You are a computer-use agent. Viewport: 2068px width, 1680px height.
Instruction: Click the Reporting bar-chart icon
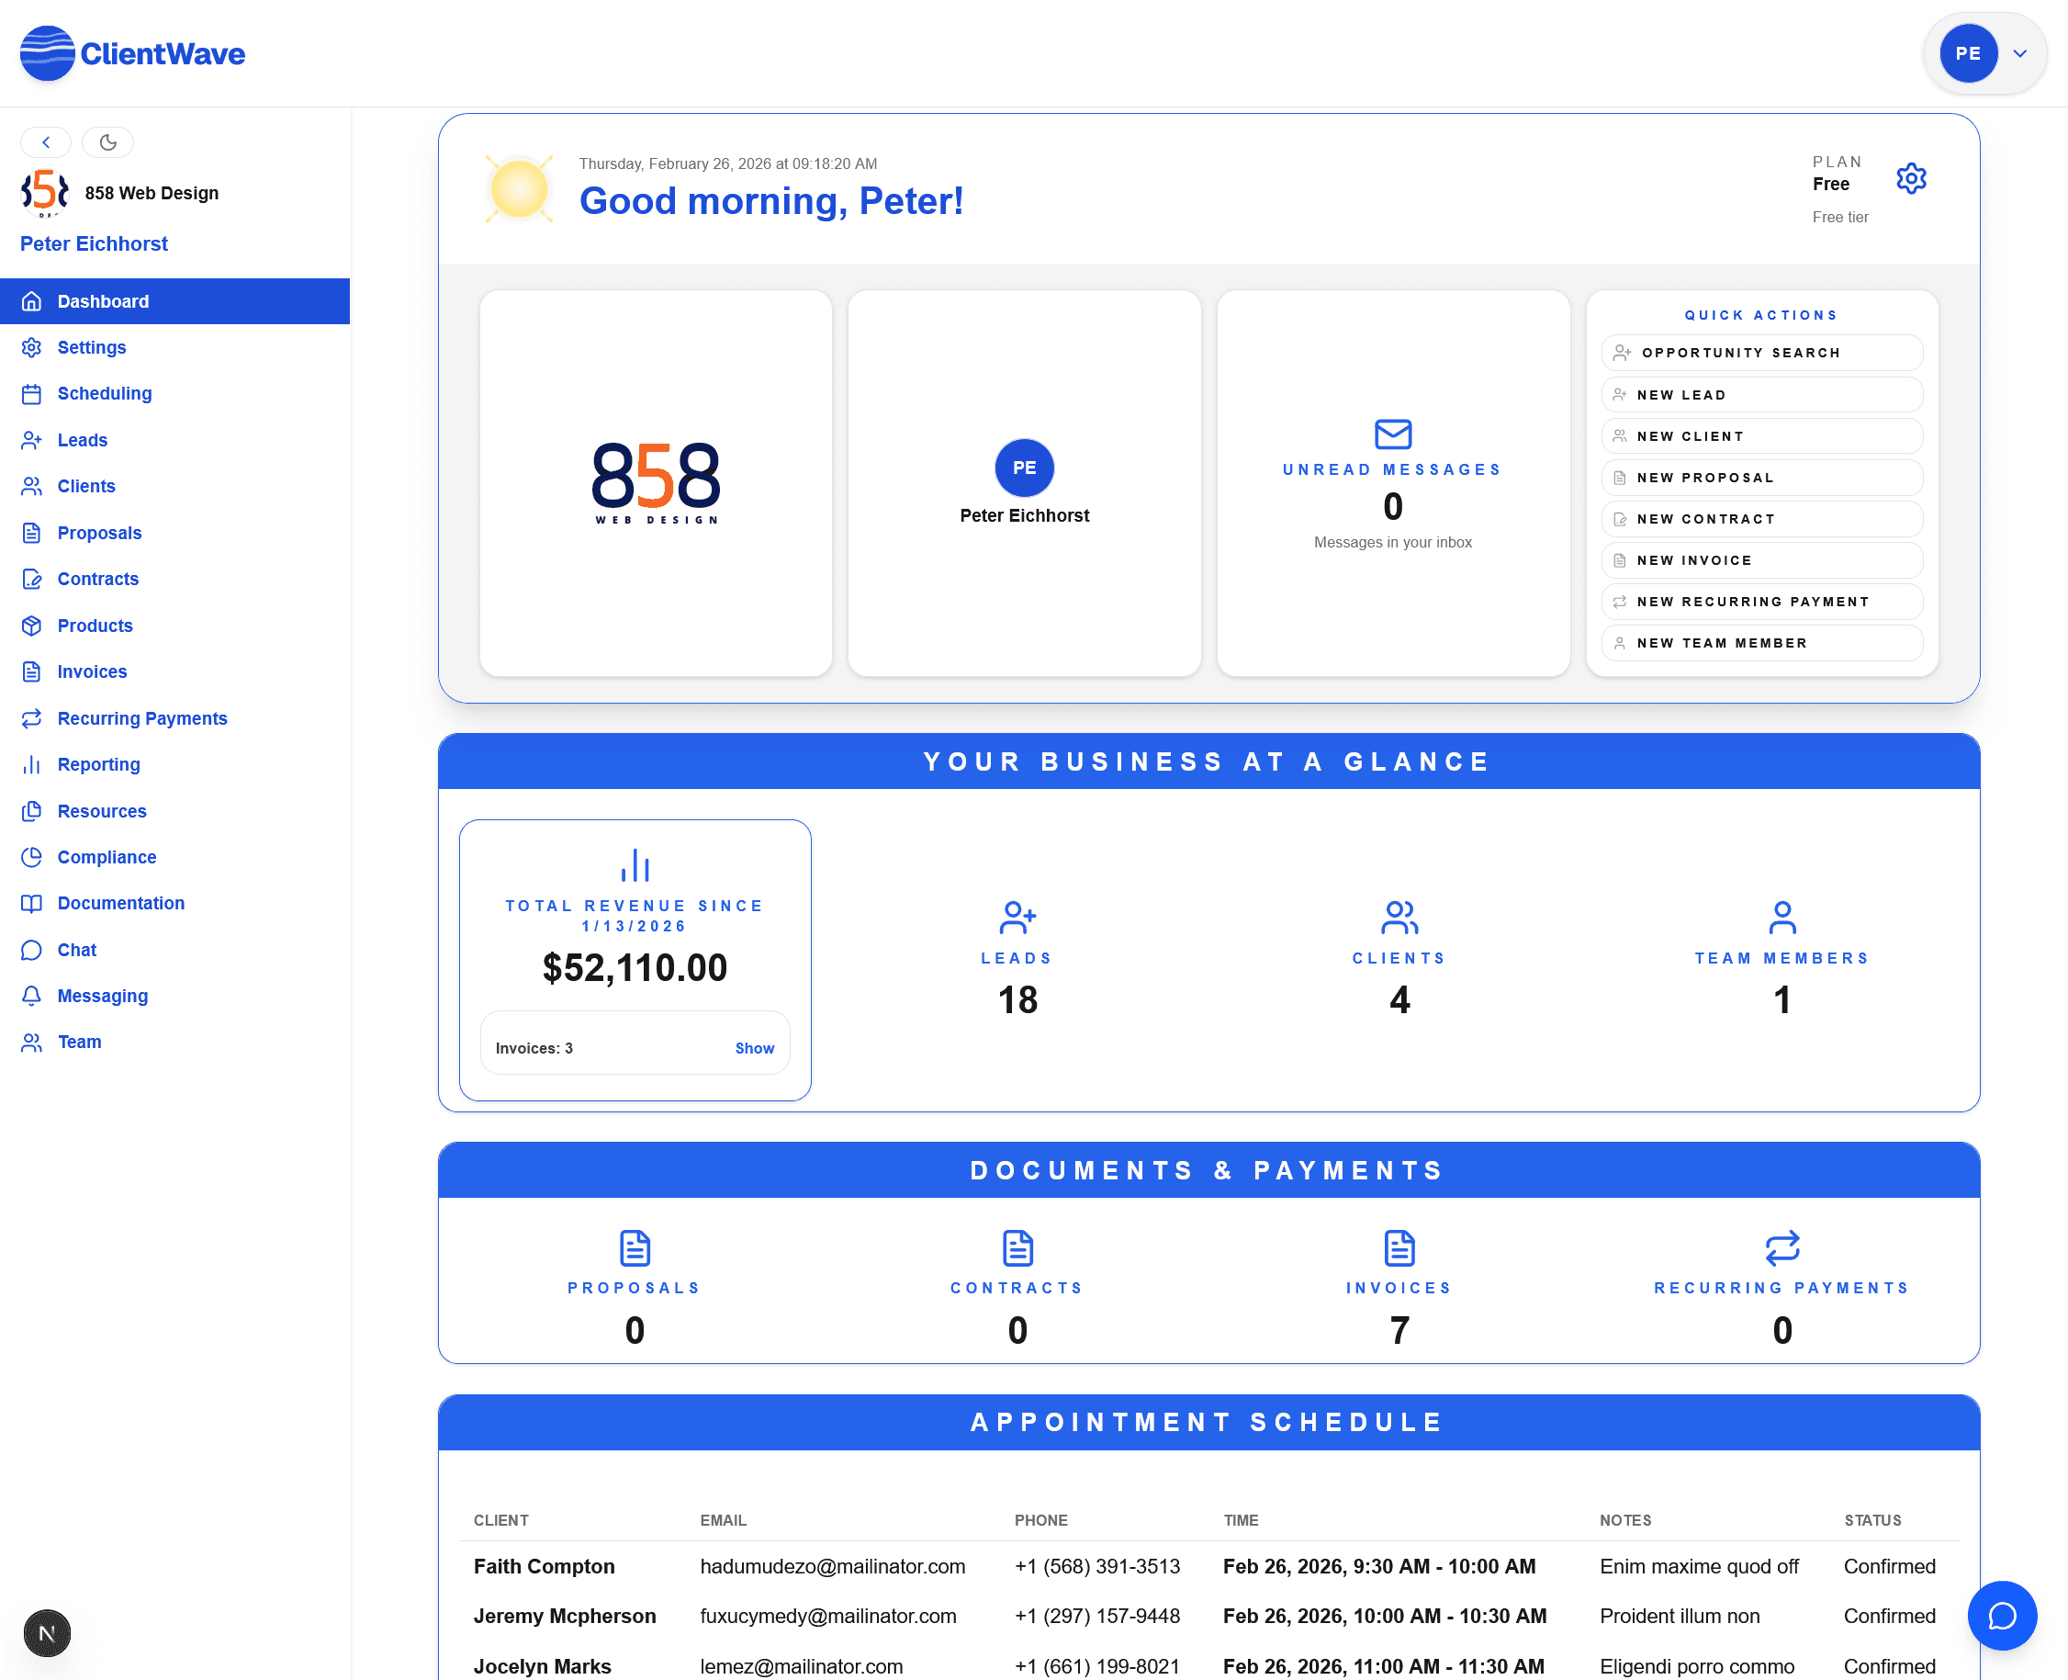click(x=32, y=764)
